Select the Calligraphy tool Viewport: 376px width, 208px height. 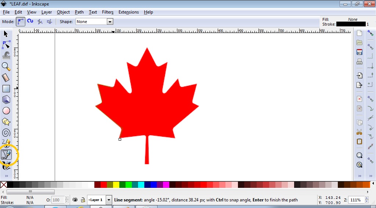click(x=6, y=166)
